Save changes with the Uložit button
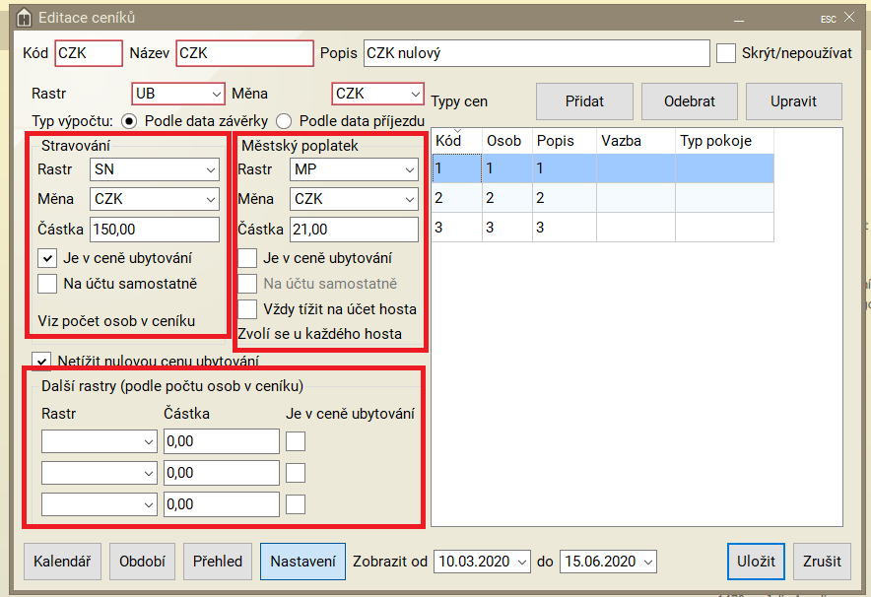Screen dimensions: 871x597 point(756,562)
